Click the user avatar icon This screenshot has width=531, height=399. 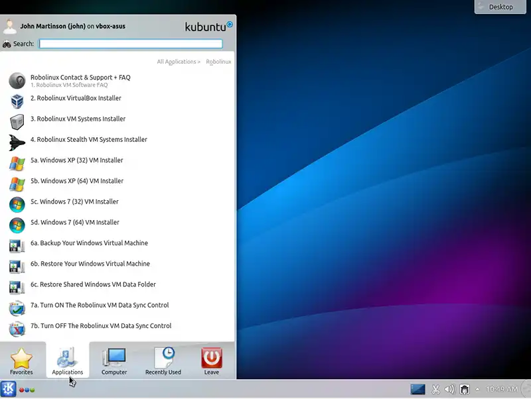click(9, 27)
